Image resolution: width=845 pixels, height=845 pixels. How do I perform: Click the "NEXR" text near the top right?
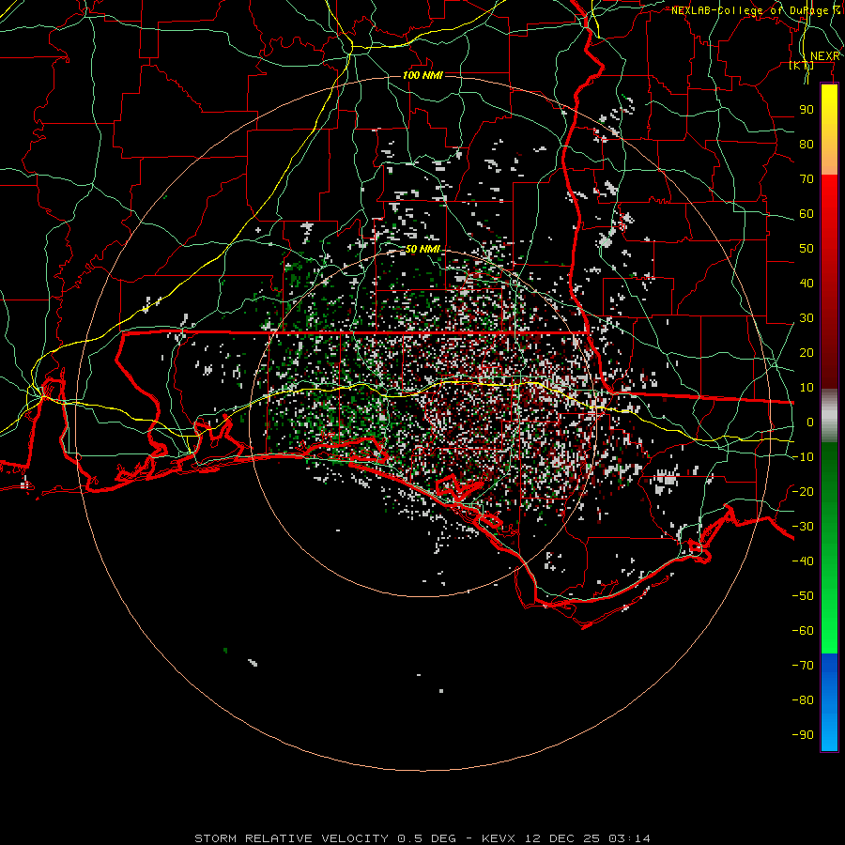click(x=825, y=56)
